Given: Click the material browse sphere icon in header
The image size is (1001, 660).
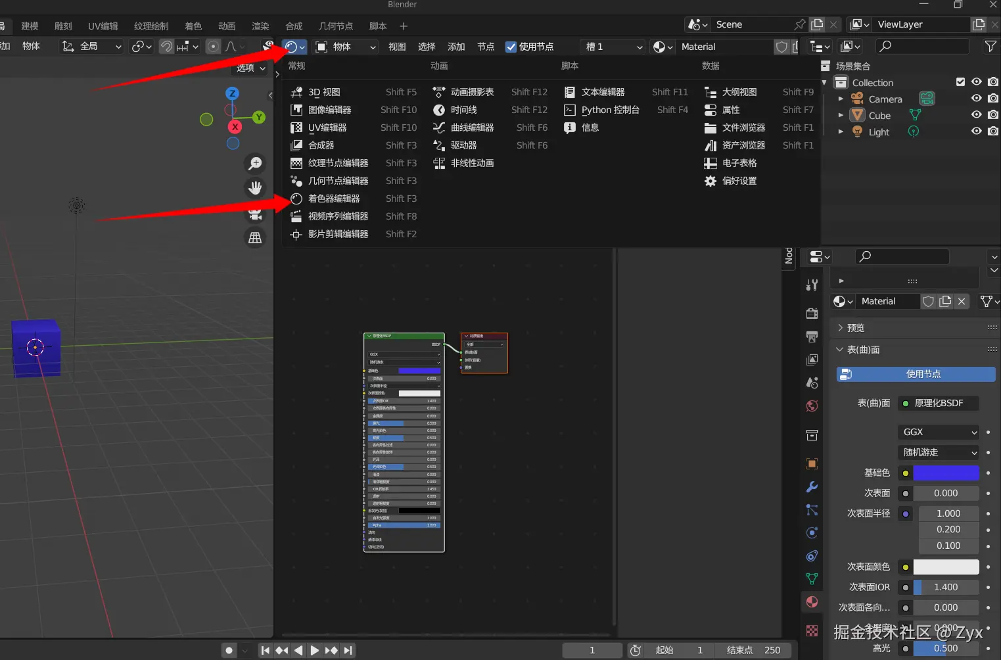Looking at the screenshot, I should [x=662, y=47].
